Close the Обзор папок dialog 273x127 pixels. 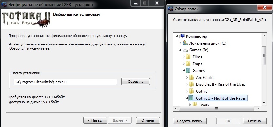[x=265, y=7]
